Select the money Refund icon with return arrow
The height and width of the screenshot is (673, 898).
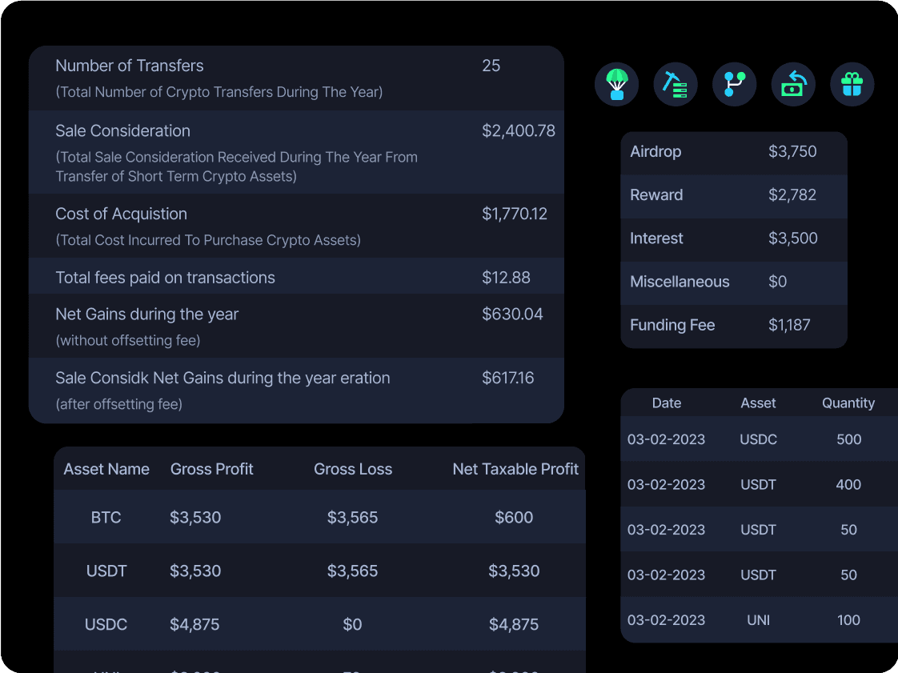[792, 84]
